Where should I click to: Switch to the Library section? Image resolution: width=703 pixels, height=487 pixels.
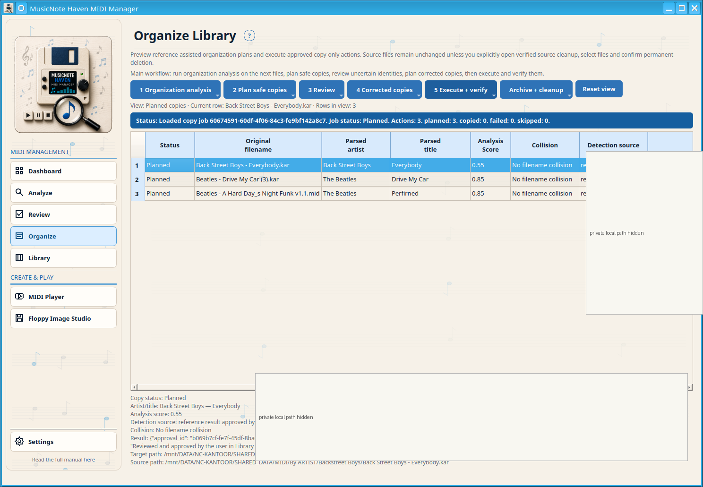63,258
